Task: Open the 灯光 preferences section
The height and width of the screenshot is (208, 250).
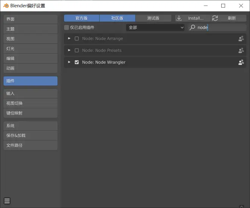Action: coord(30,49)
